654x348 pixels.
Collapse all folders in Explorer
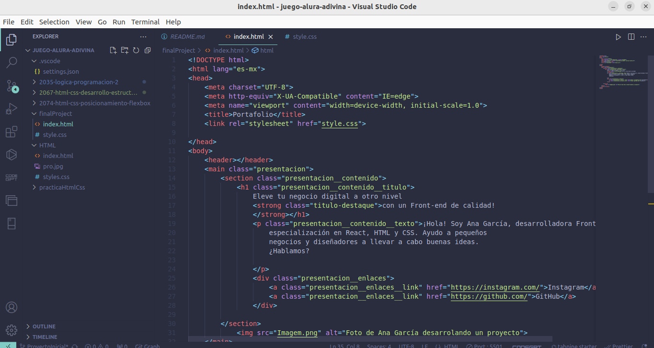coord(148,50)
